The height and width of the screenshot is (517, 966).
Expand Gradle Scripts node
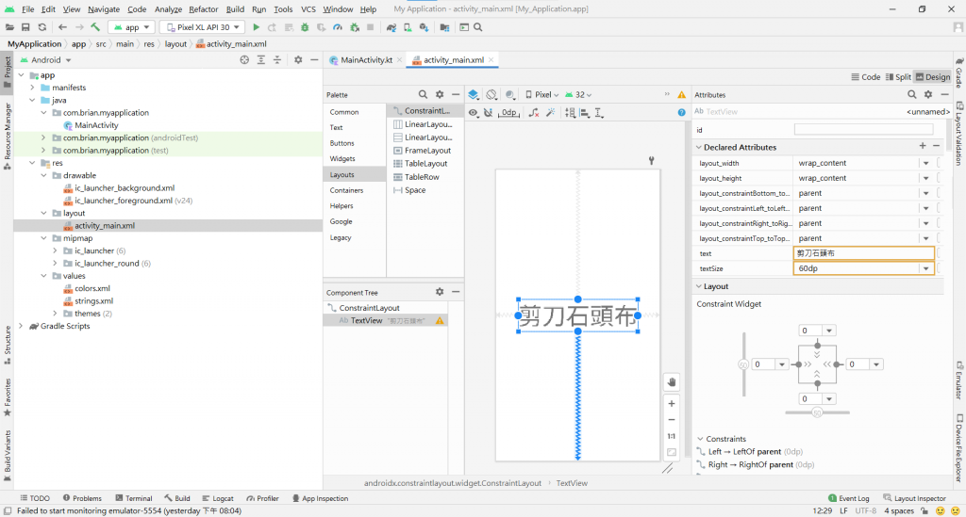pyautogui.click(x=22, y=326)
